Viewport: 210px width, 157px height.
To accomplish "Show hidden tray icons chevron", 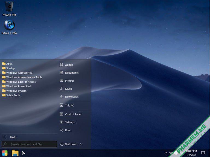I will (x=166, y=153).
